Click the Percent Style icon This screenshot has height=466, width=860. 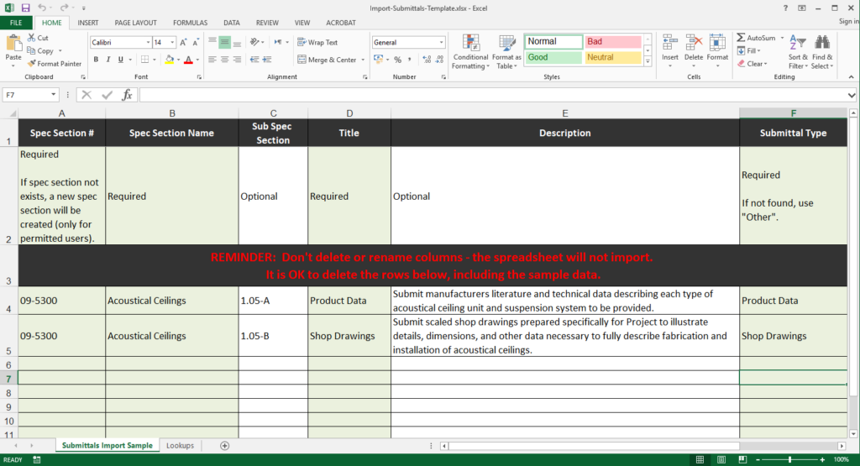397,60
